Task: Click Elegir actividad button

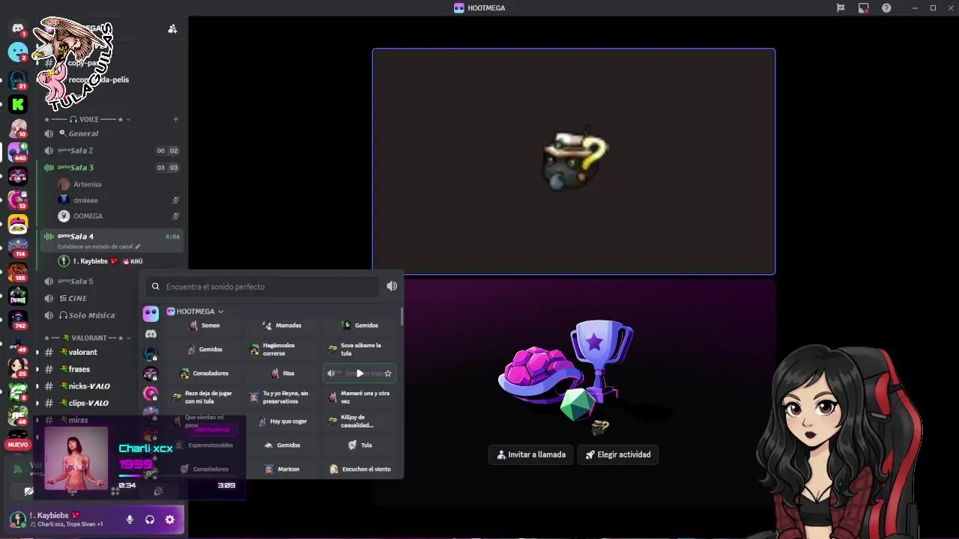Action: [618, 454]
